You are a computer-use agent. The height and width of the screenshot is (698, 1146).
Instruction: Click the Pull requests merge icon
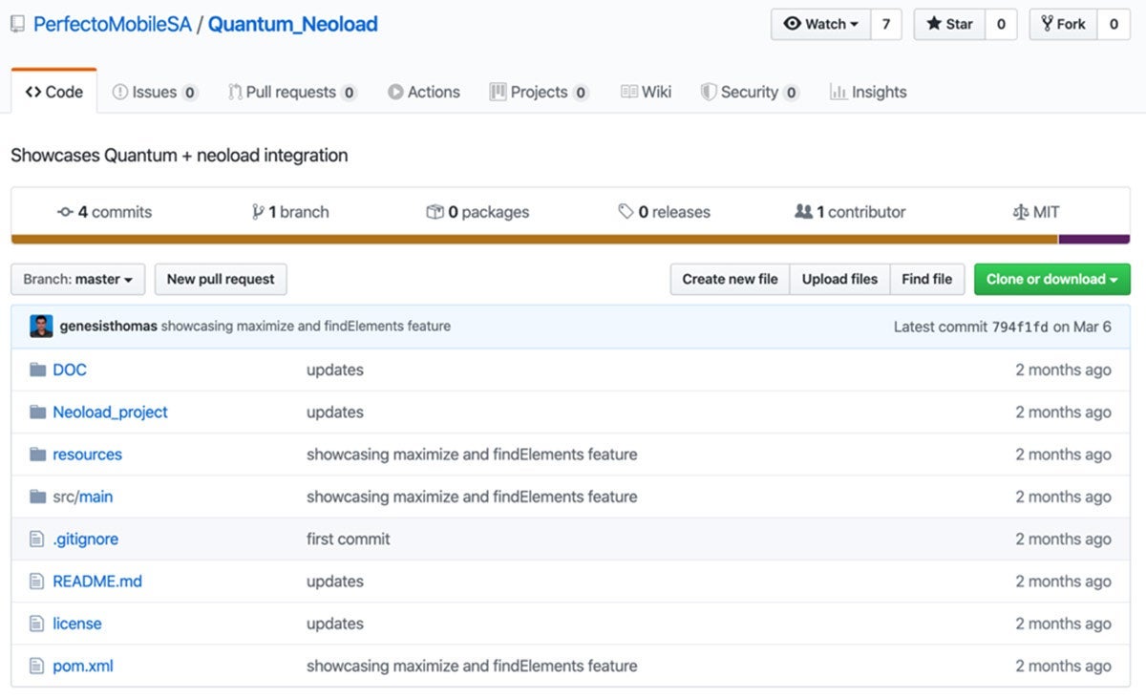coord(235,92)
